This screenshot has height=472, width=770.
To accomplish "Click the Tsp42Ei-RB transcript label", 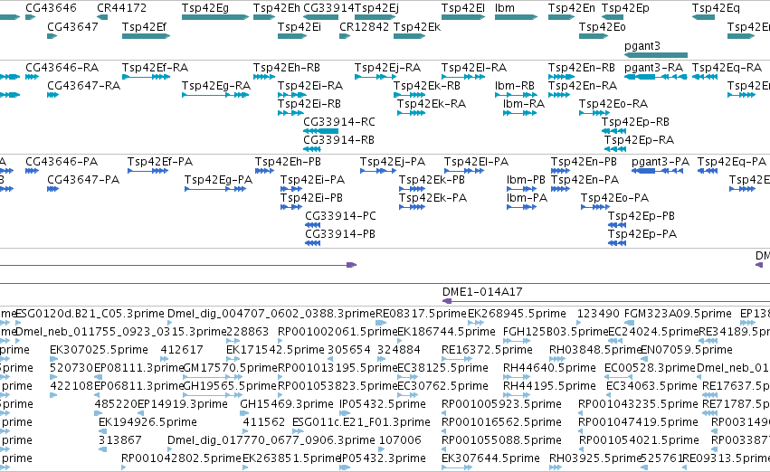I will pyautogui.click(x=309, y=103).
